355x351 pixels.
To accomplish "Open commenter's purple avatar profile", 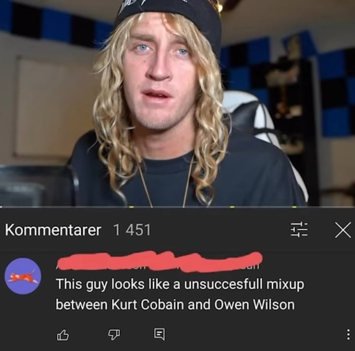I will [x=23, y=276].
